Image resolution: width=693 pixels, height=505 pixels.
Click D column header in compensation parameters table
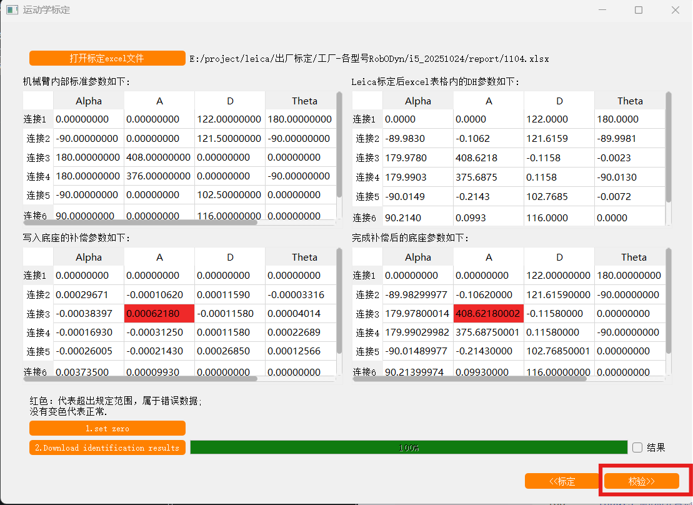pyautogui.click(x=230, y=257)
